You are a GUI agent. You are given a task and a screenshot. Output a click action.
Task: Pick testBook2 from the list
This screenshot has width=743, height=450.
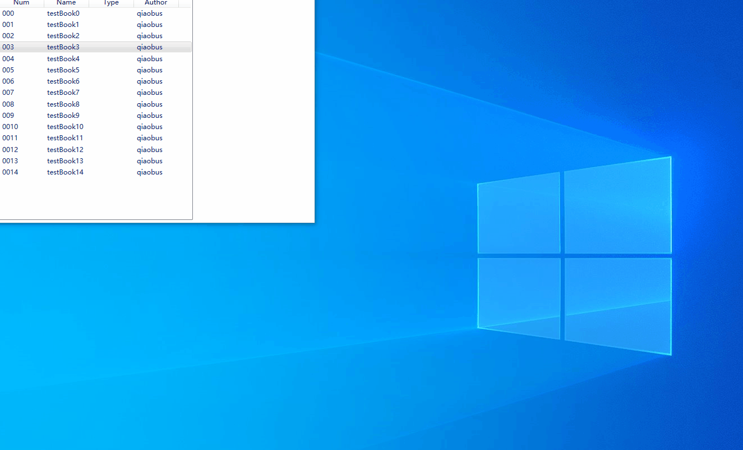pyautogui.click(x=63, y=35)
